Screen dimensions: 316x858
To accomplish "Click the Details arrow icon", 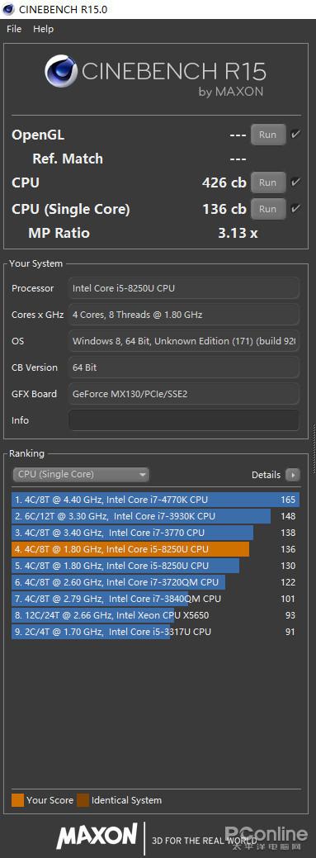I will [293, 475].
